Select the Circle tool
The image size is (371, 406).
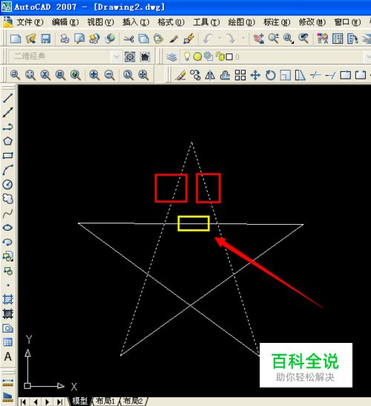coord(7,184)
